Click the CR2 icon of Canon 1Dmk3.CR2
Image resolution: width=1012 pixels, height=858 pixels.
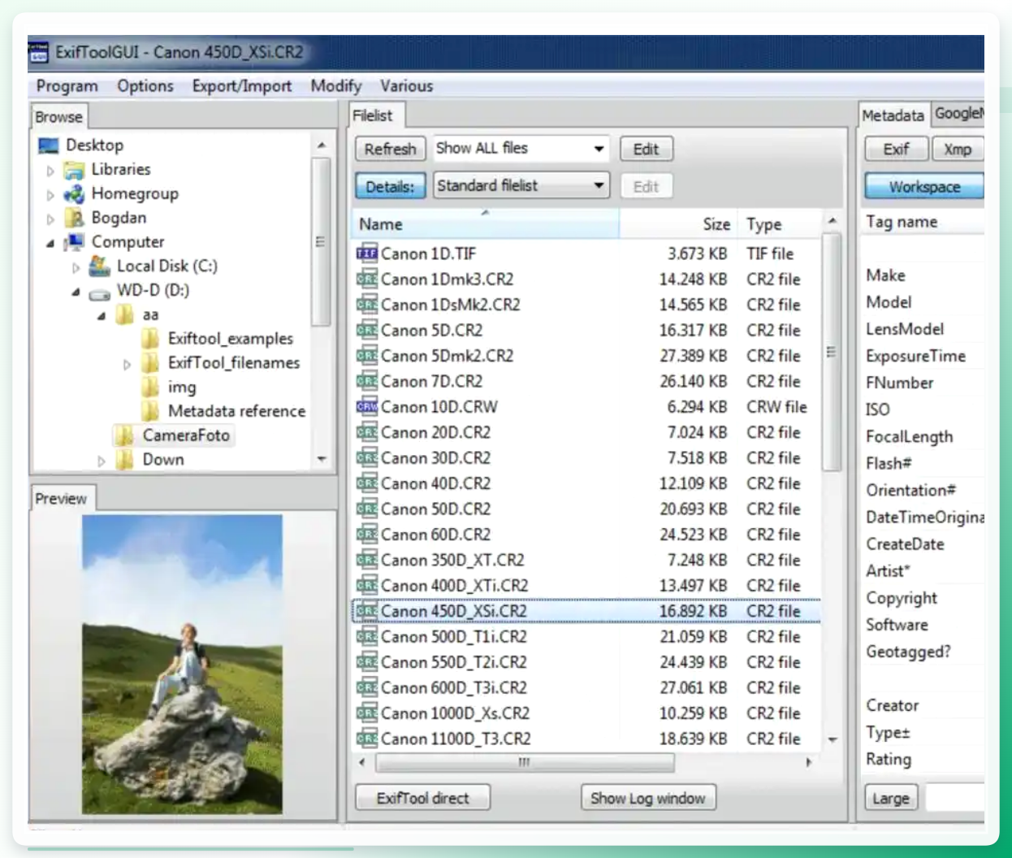[x=367, y=279]
